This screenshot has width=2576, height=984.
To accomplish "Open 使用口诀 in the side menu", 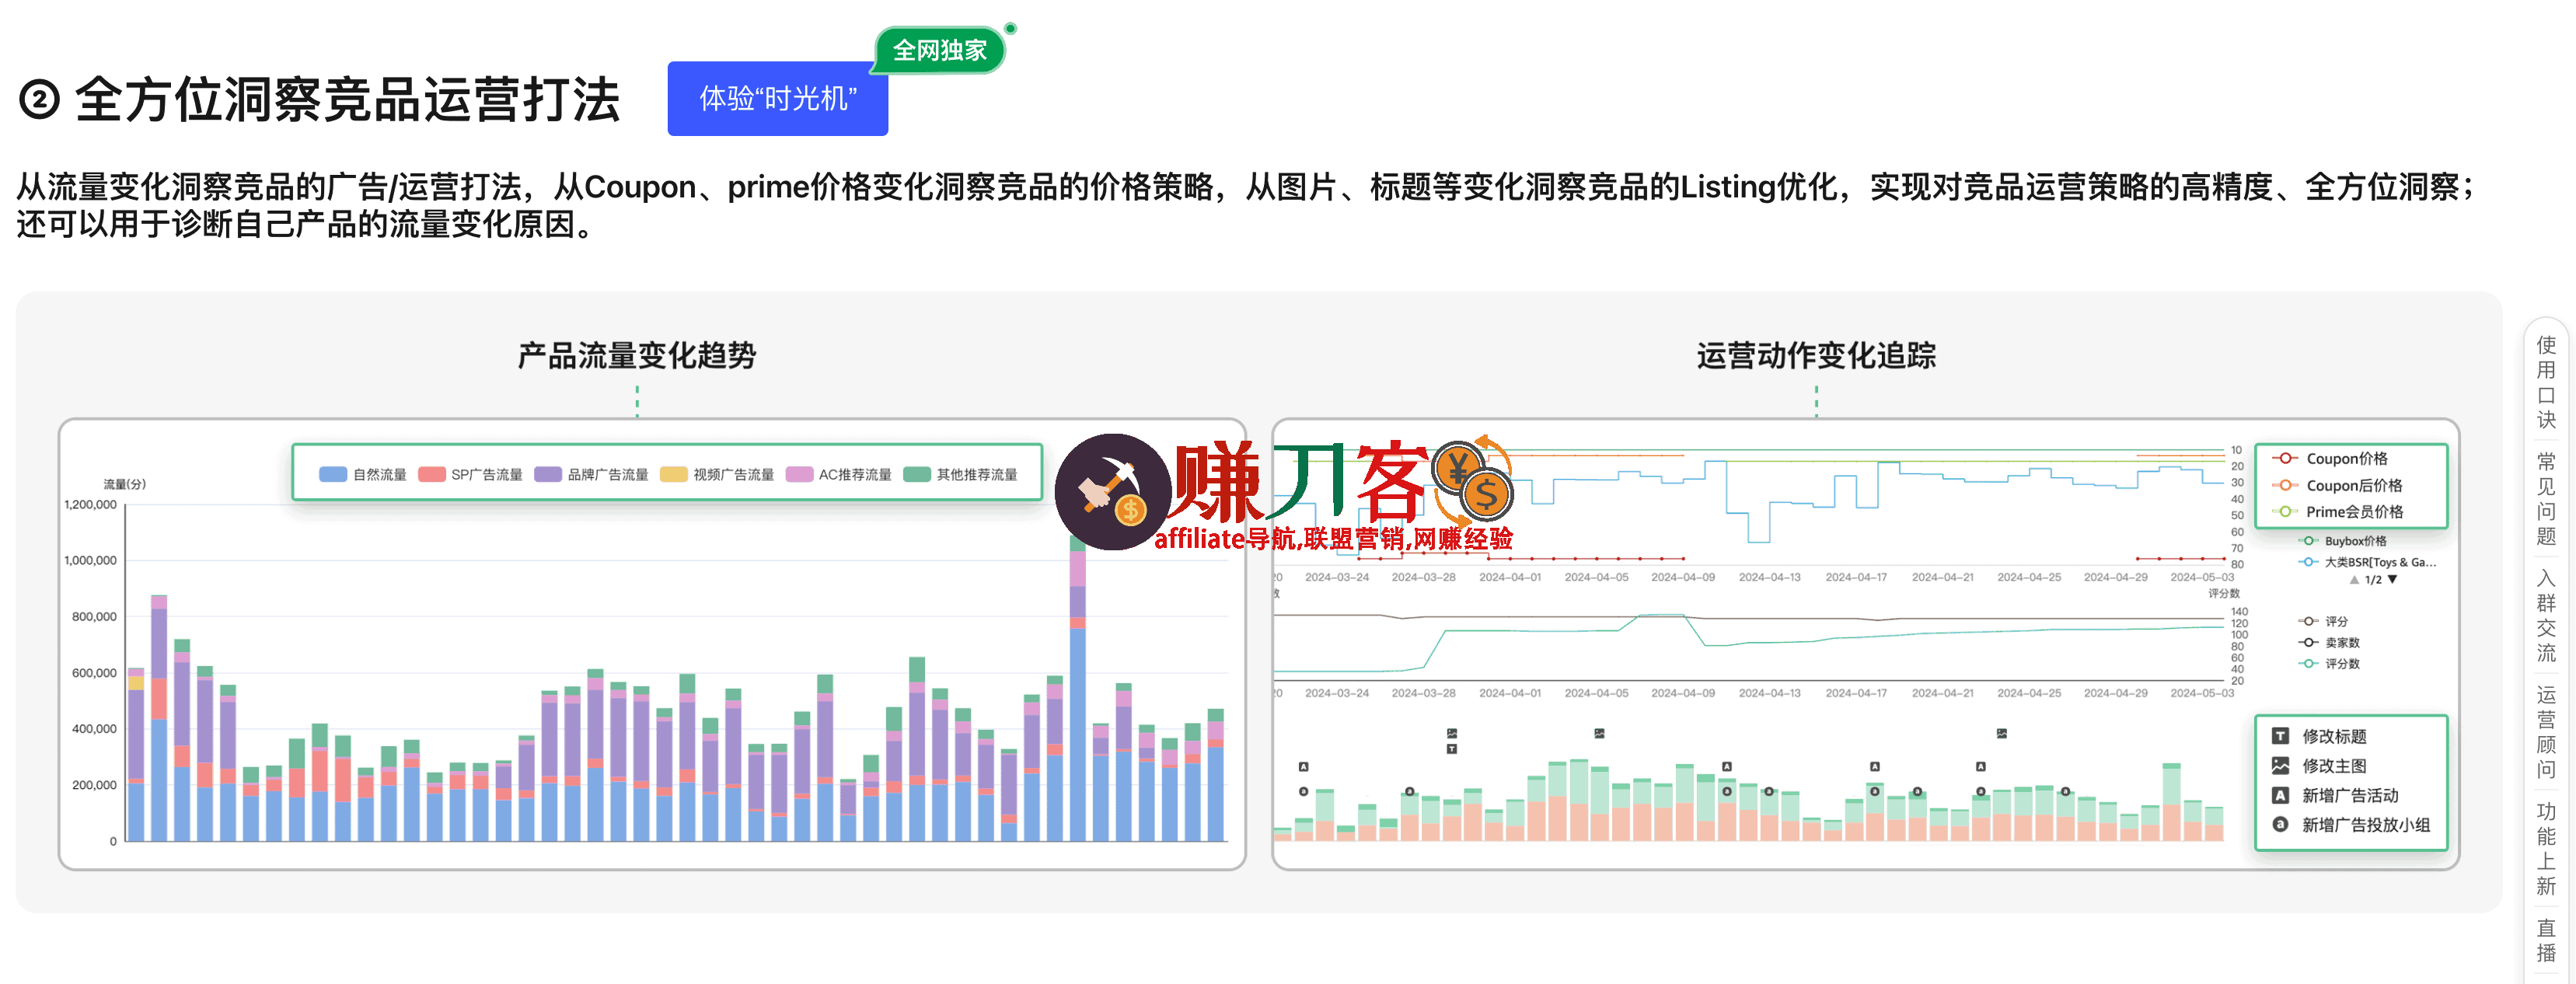I will [2546, 382].
